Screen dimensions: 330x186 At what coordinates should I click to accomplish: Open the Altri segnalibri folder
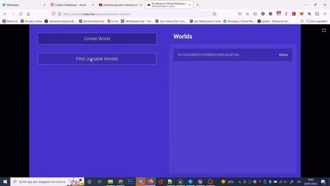click(x=317, y=21)
